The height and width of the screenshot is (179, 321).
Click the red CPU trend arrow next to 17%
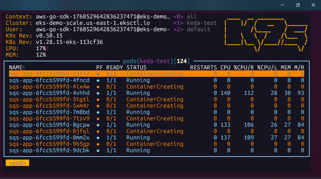(47, 49)
